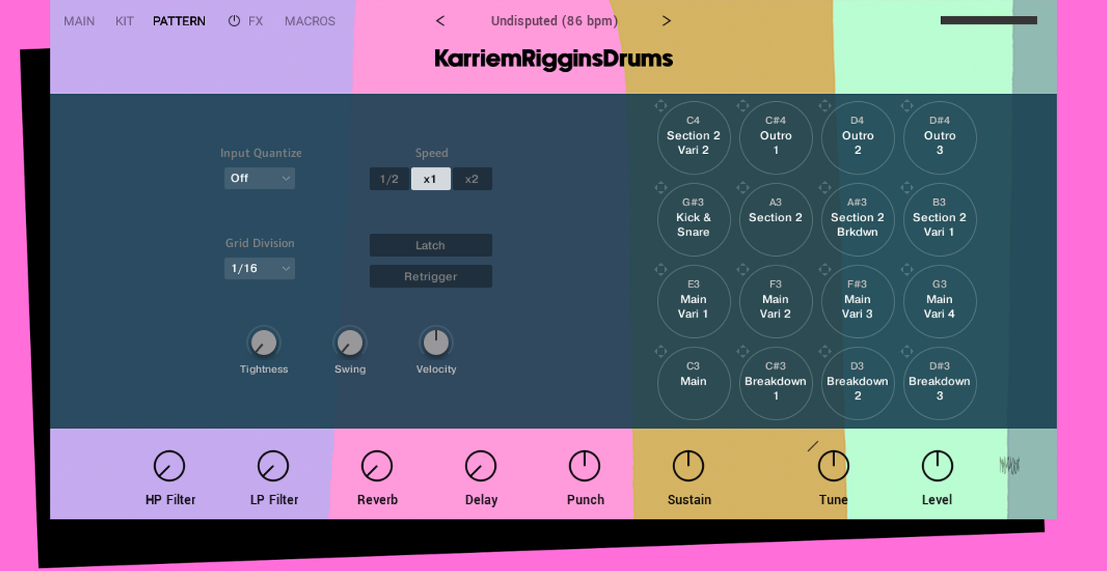
Task: Click drag handle icon of C#3 Breakdown 1 pad
Action: point(743,351)
